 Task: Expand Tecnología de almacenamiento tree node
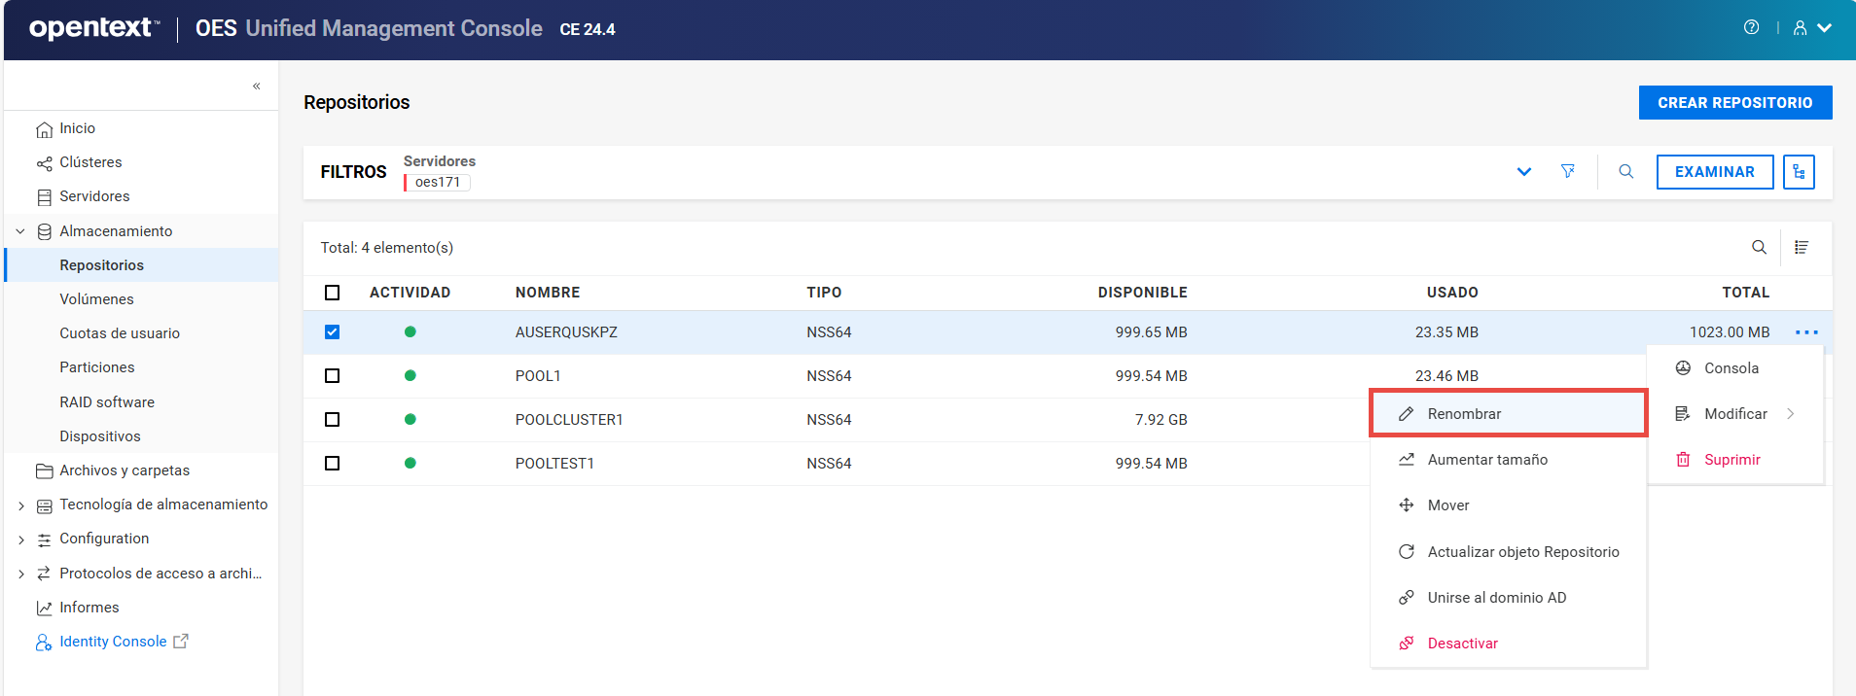(21, 505)
